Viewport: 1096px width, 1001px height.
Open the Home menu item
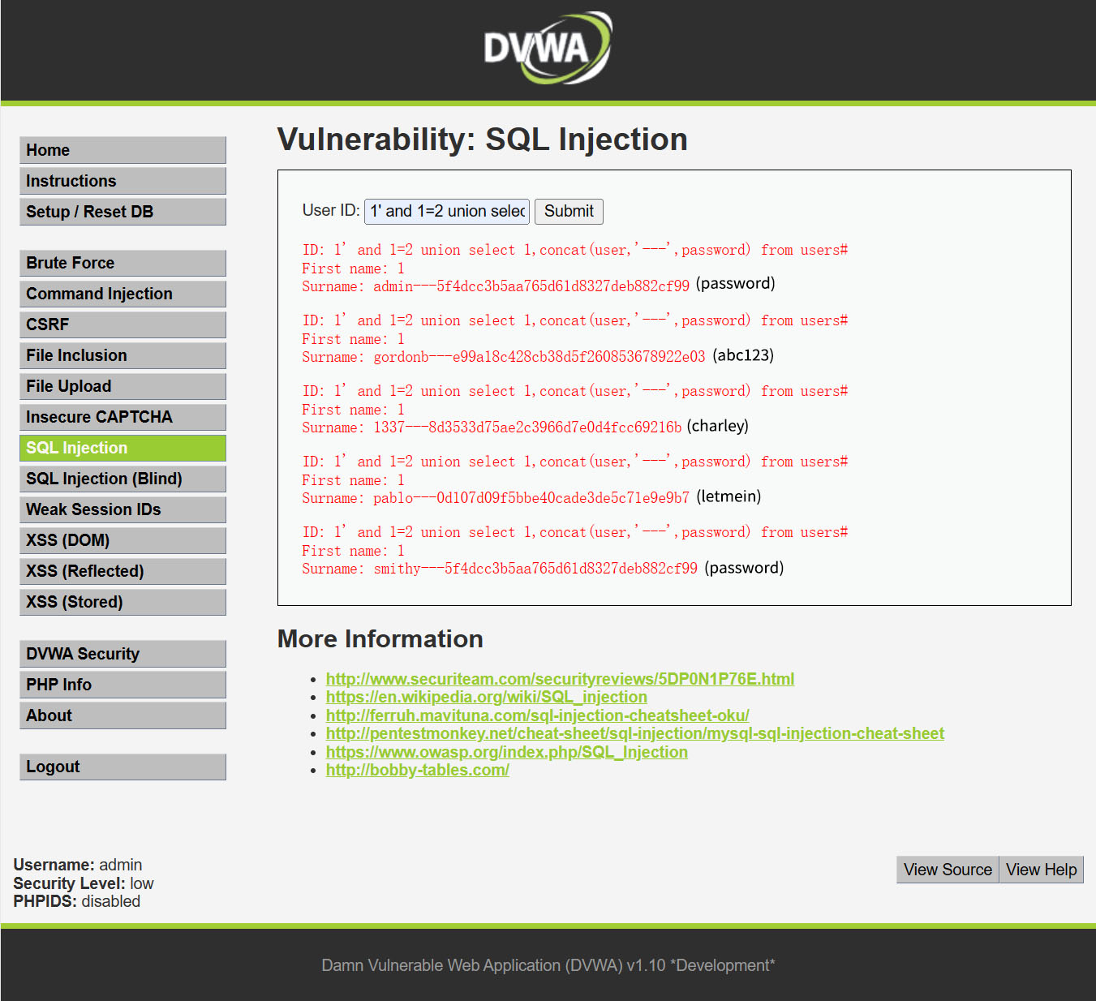tap(122, 150)
